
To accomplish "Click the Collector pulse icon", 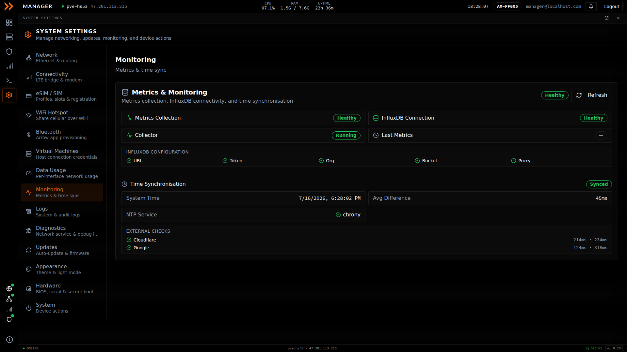I will point(129,135).
